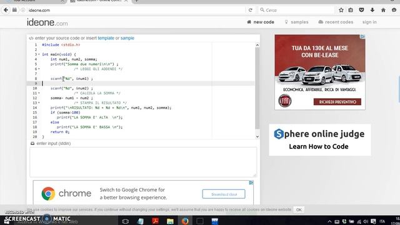Image resolution: width=400 pixels, height=225 pixels.
Task: Close the ideone.com browser tab
Action: pyautogui.click(x=126, y=1)
